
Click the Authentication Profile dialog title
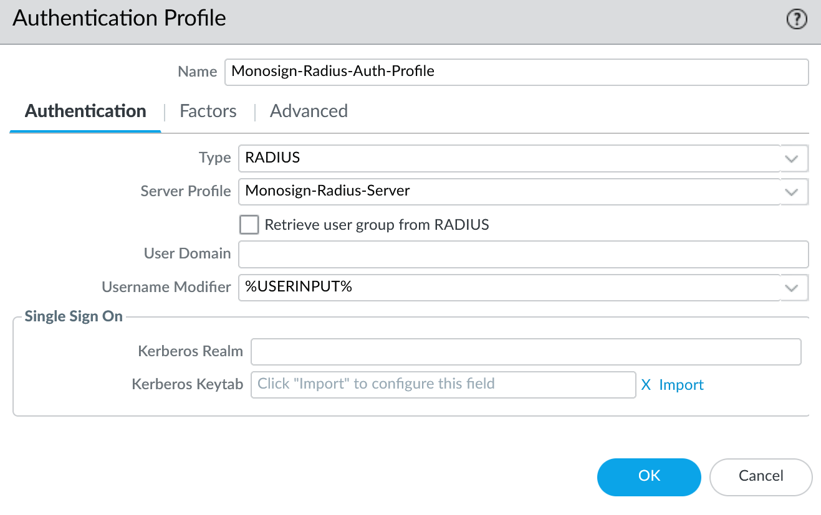pyautogui.click(x=119, y=19)
